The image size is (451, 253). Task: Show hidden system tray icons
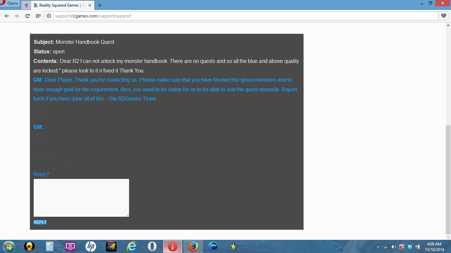[x=378, y=247]
